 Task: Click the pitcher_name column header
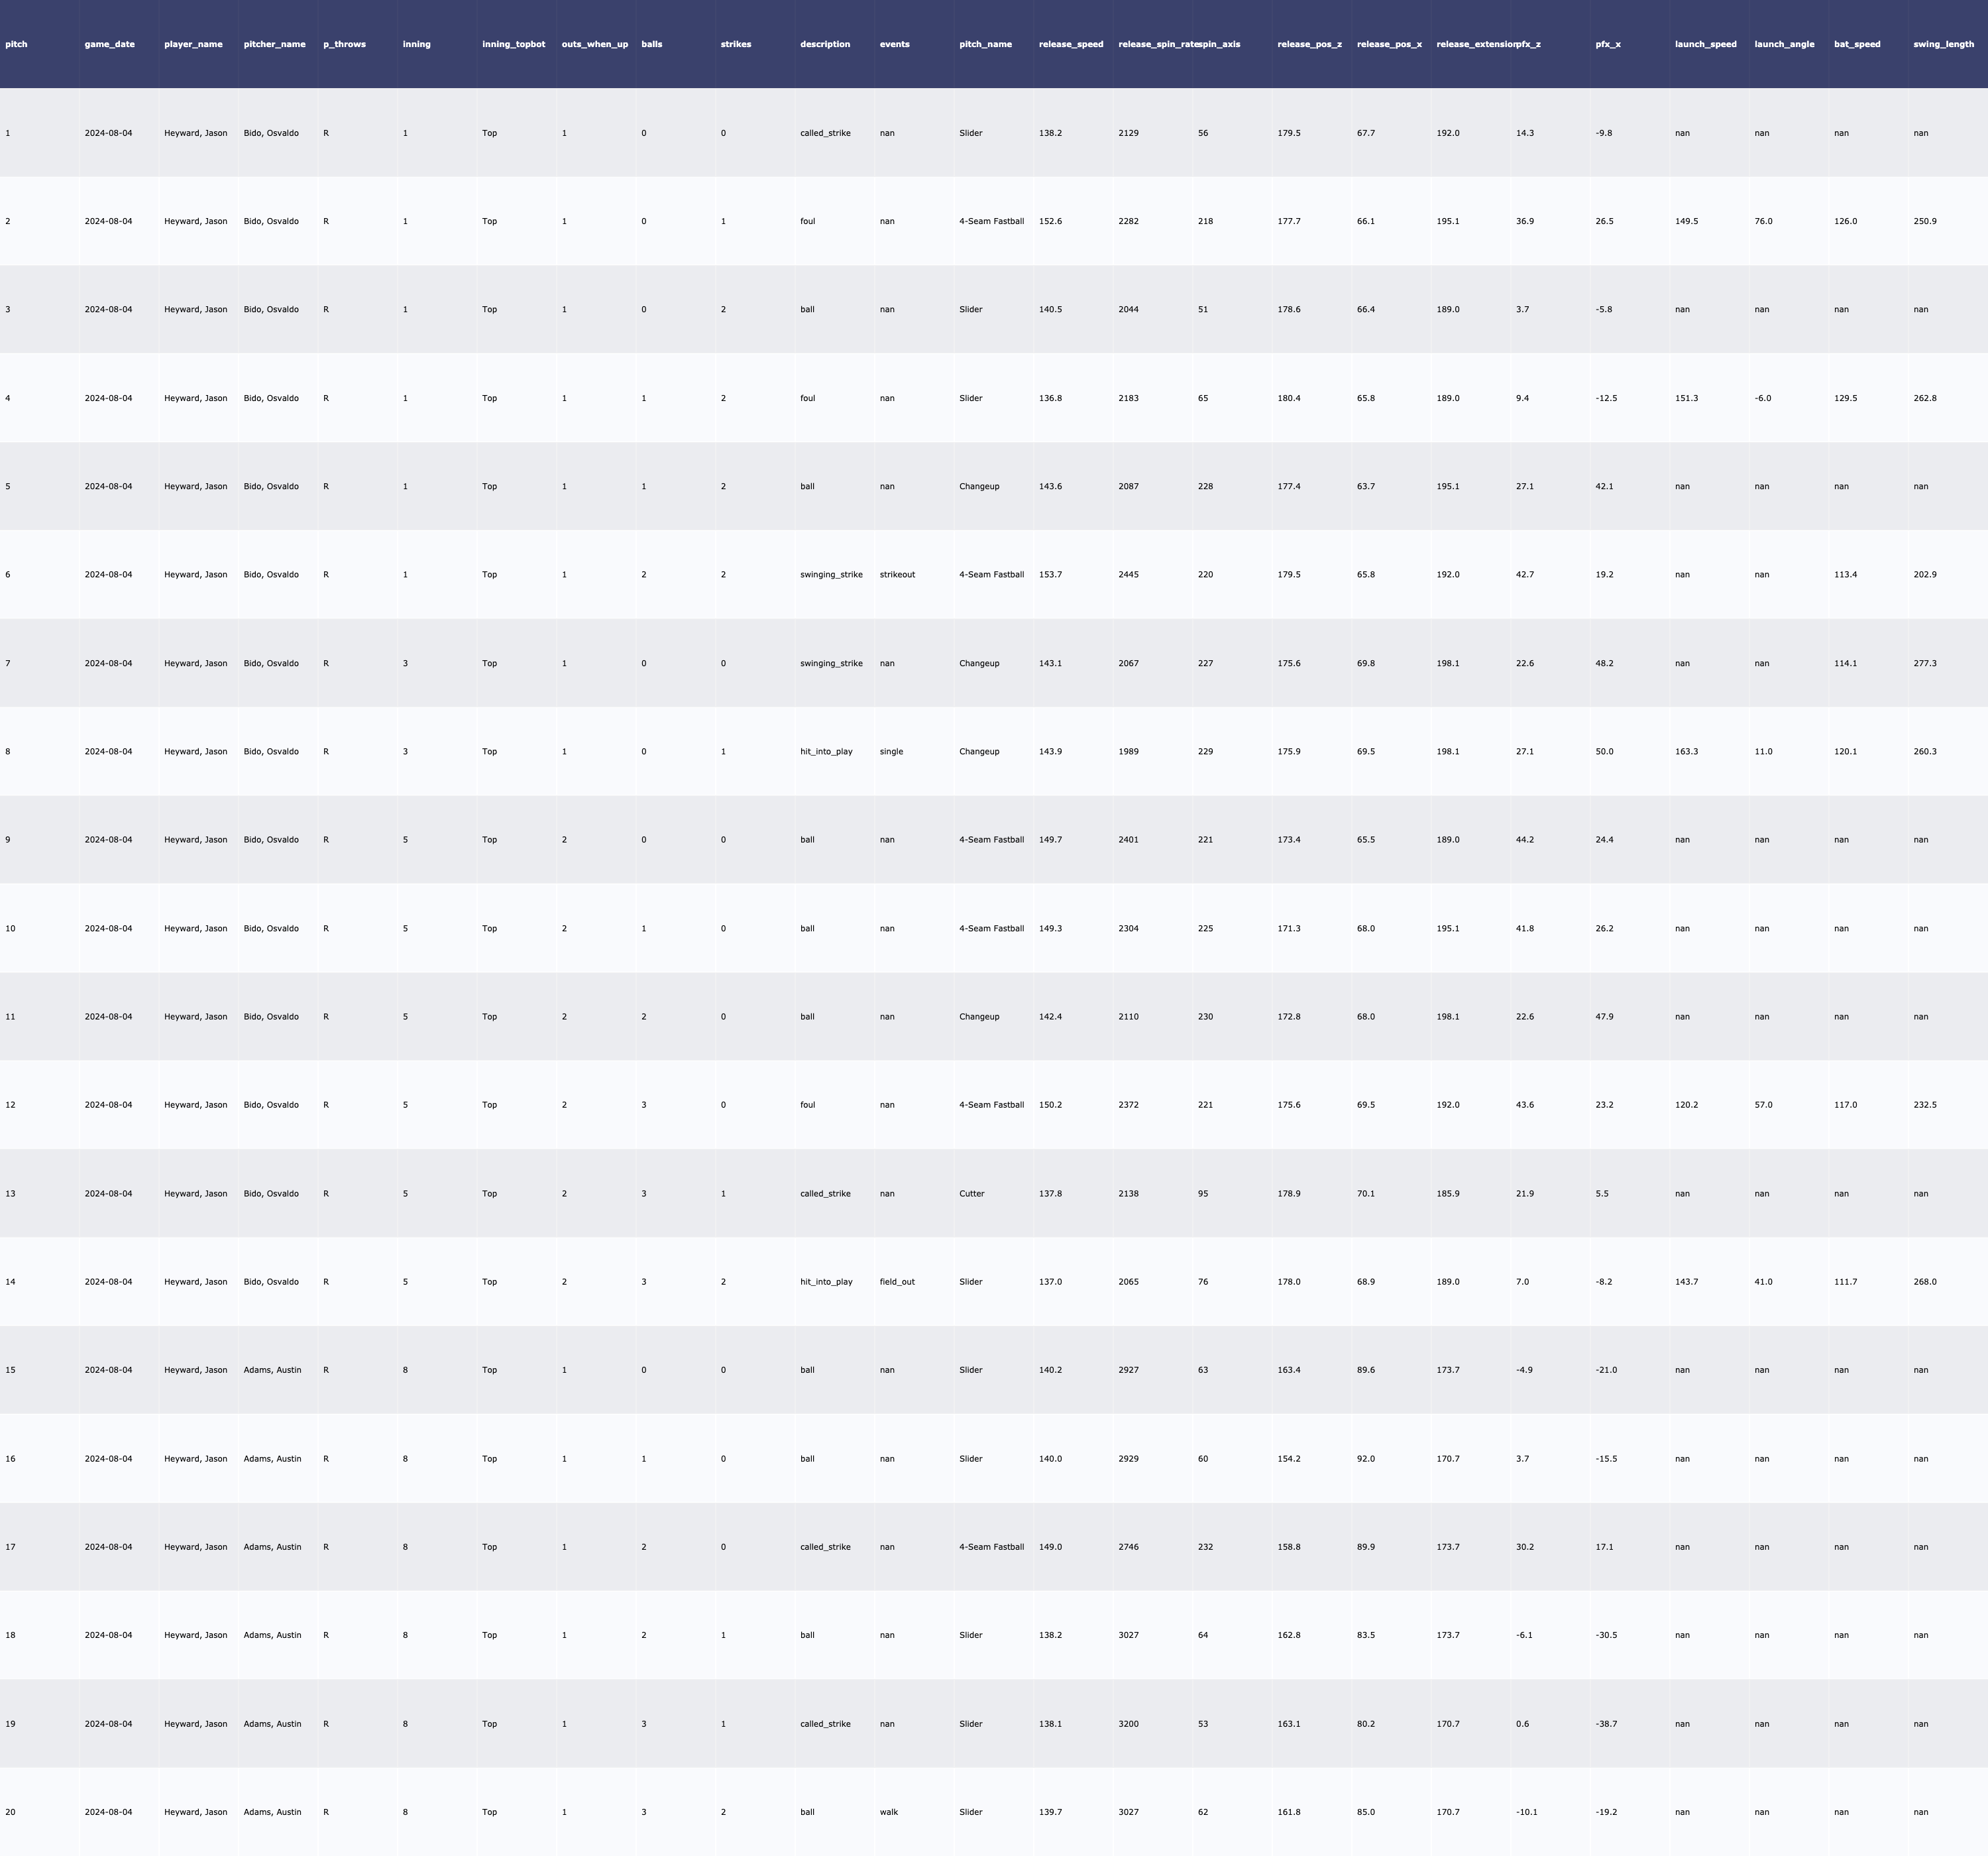[274, 44]
